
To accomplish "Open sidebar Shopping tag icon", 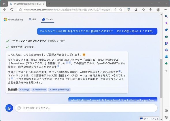I will tap(166, 30).
